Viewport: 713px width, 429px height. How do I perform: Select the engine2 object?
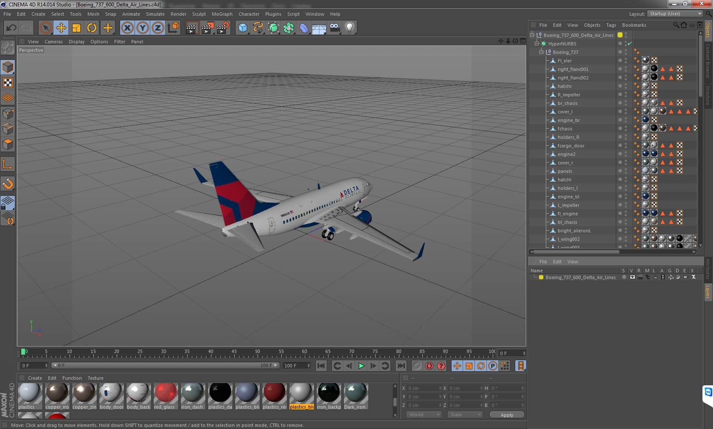pyautogui.click(x=566, y=154)
